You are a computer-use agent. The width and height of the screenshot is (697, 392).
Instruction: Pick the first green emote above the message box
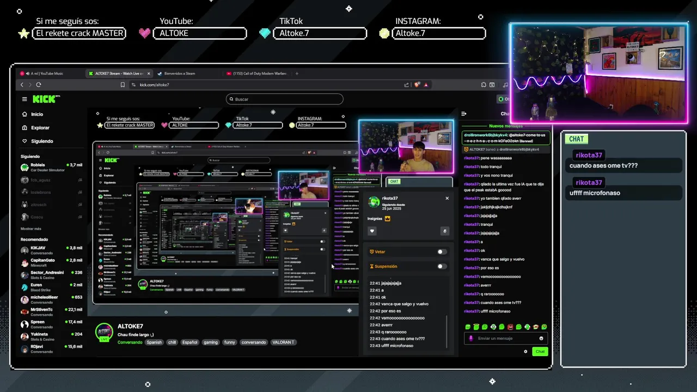pos(468,327)
